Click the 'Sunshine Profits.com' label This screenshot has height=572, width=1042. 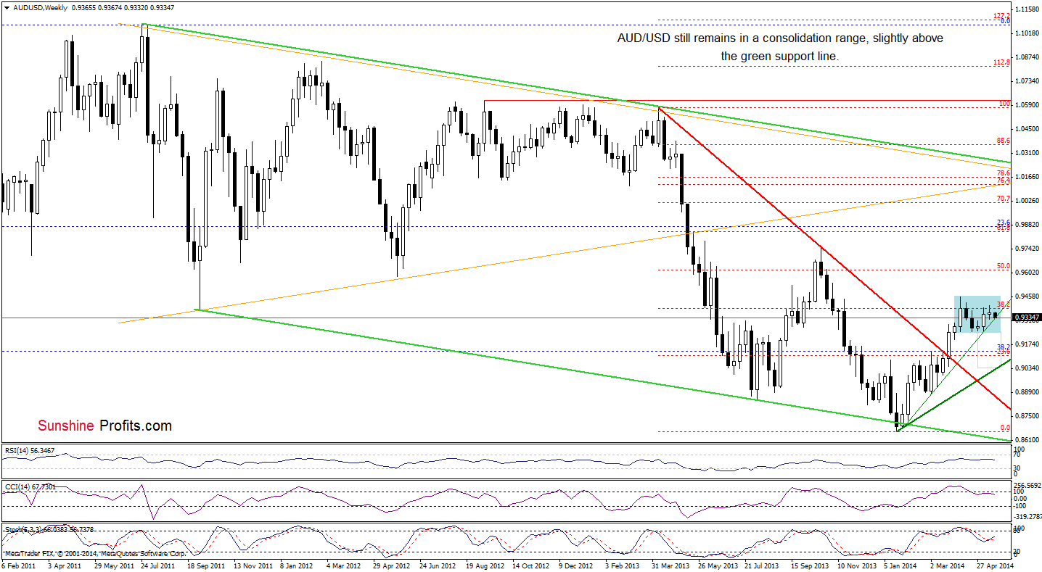click(x=104, y=426)
